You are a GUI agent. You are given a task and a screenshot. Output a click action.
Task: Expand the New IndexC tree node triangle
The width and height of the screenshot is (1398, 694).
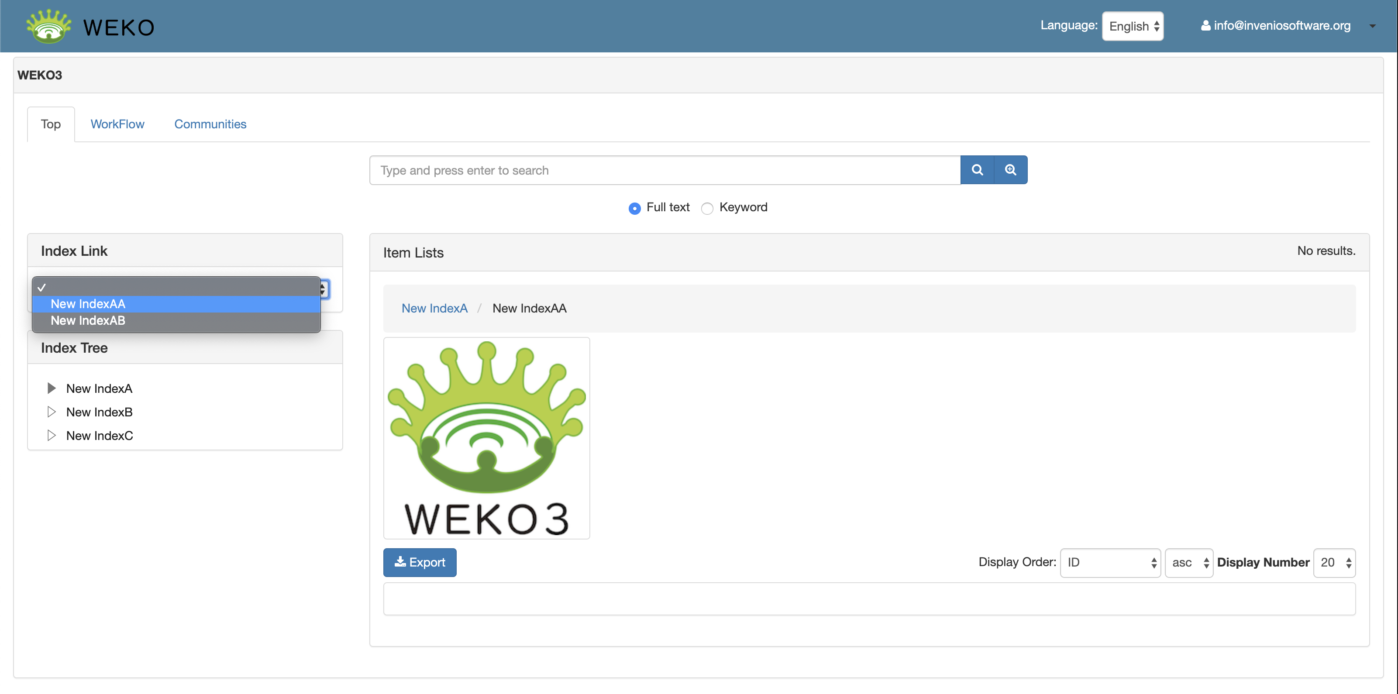[x=52, y=435]
